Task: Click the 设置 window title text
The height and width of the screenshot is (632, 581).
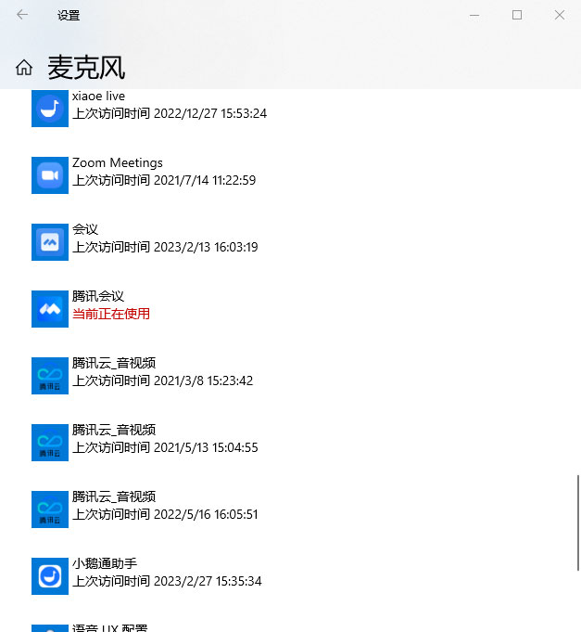Action: coord(69,16)
